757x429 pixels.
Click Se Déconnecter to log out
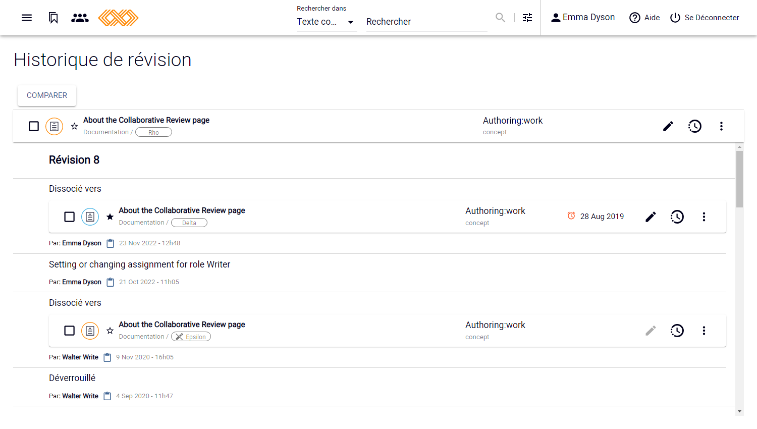704,18
